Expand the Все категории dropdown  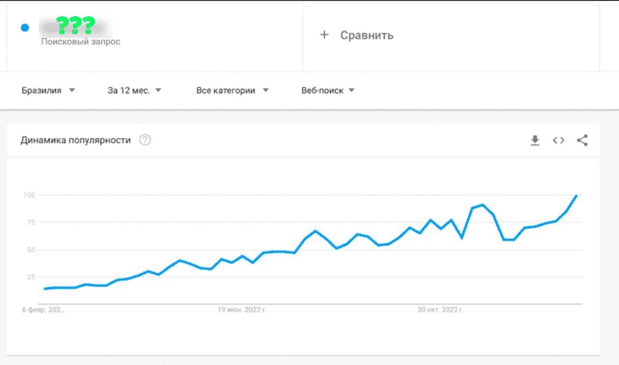pos(232,91)
